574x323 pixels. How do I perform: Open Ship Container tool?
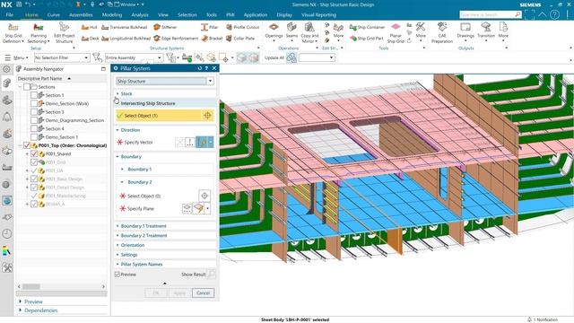coord(367,27)
